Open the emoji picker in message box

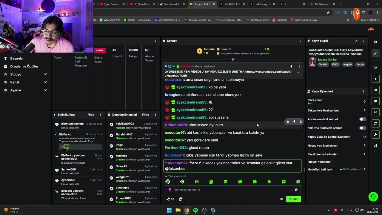296,190
